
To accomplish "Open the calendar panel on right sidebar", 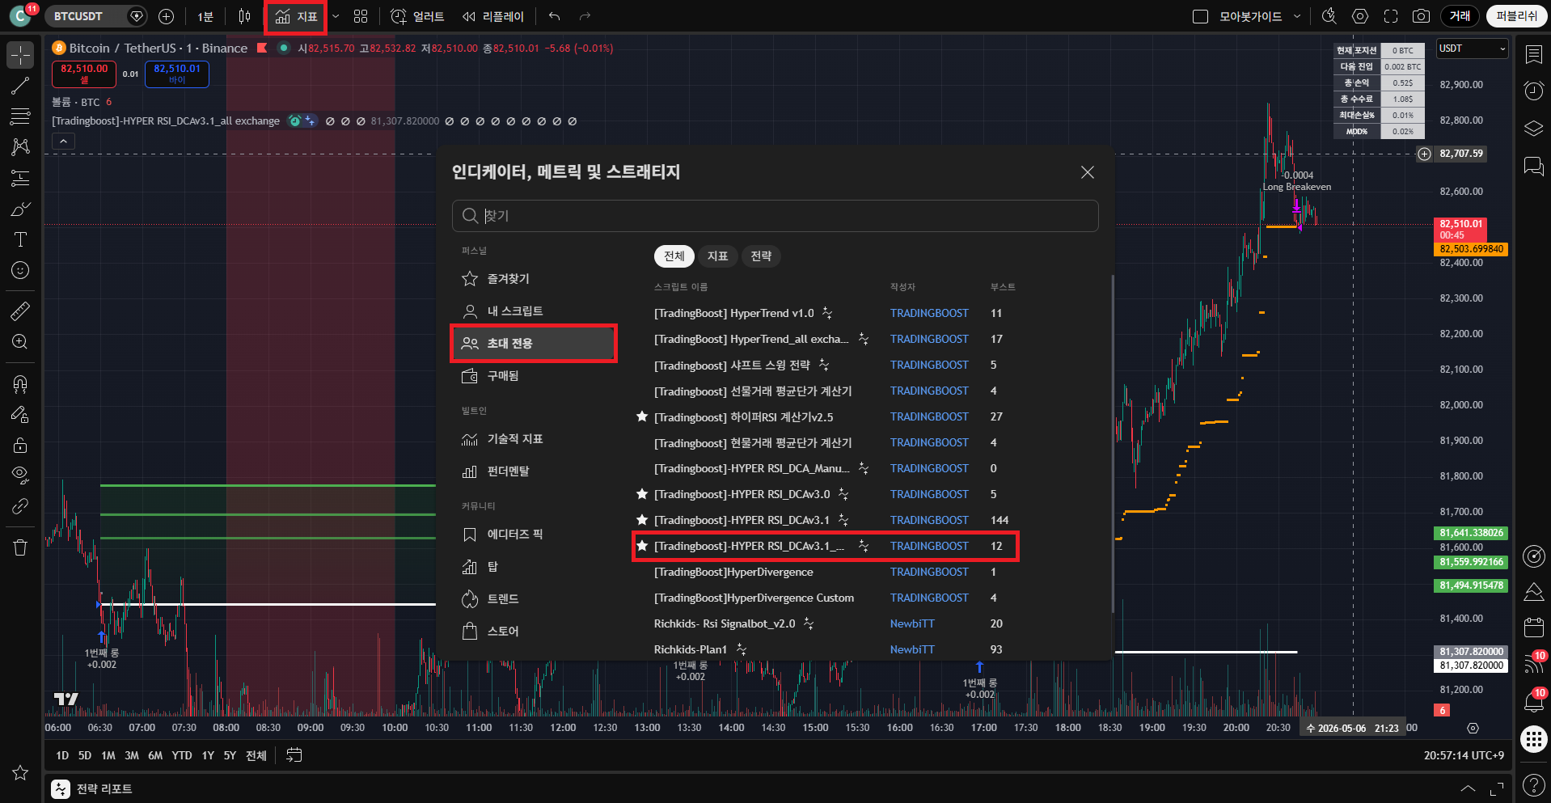I will tap(1533, 627).
